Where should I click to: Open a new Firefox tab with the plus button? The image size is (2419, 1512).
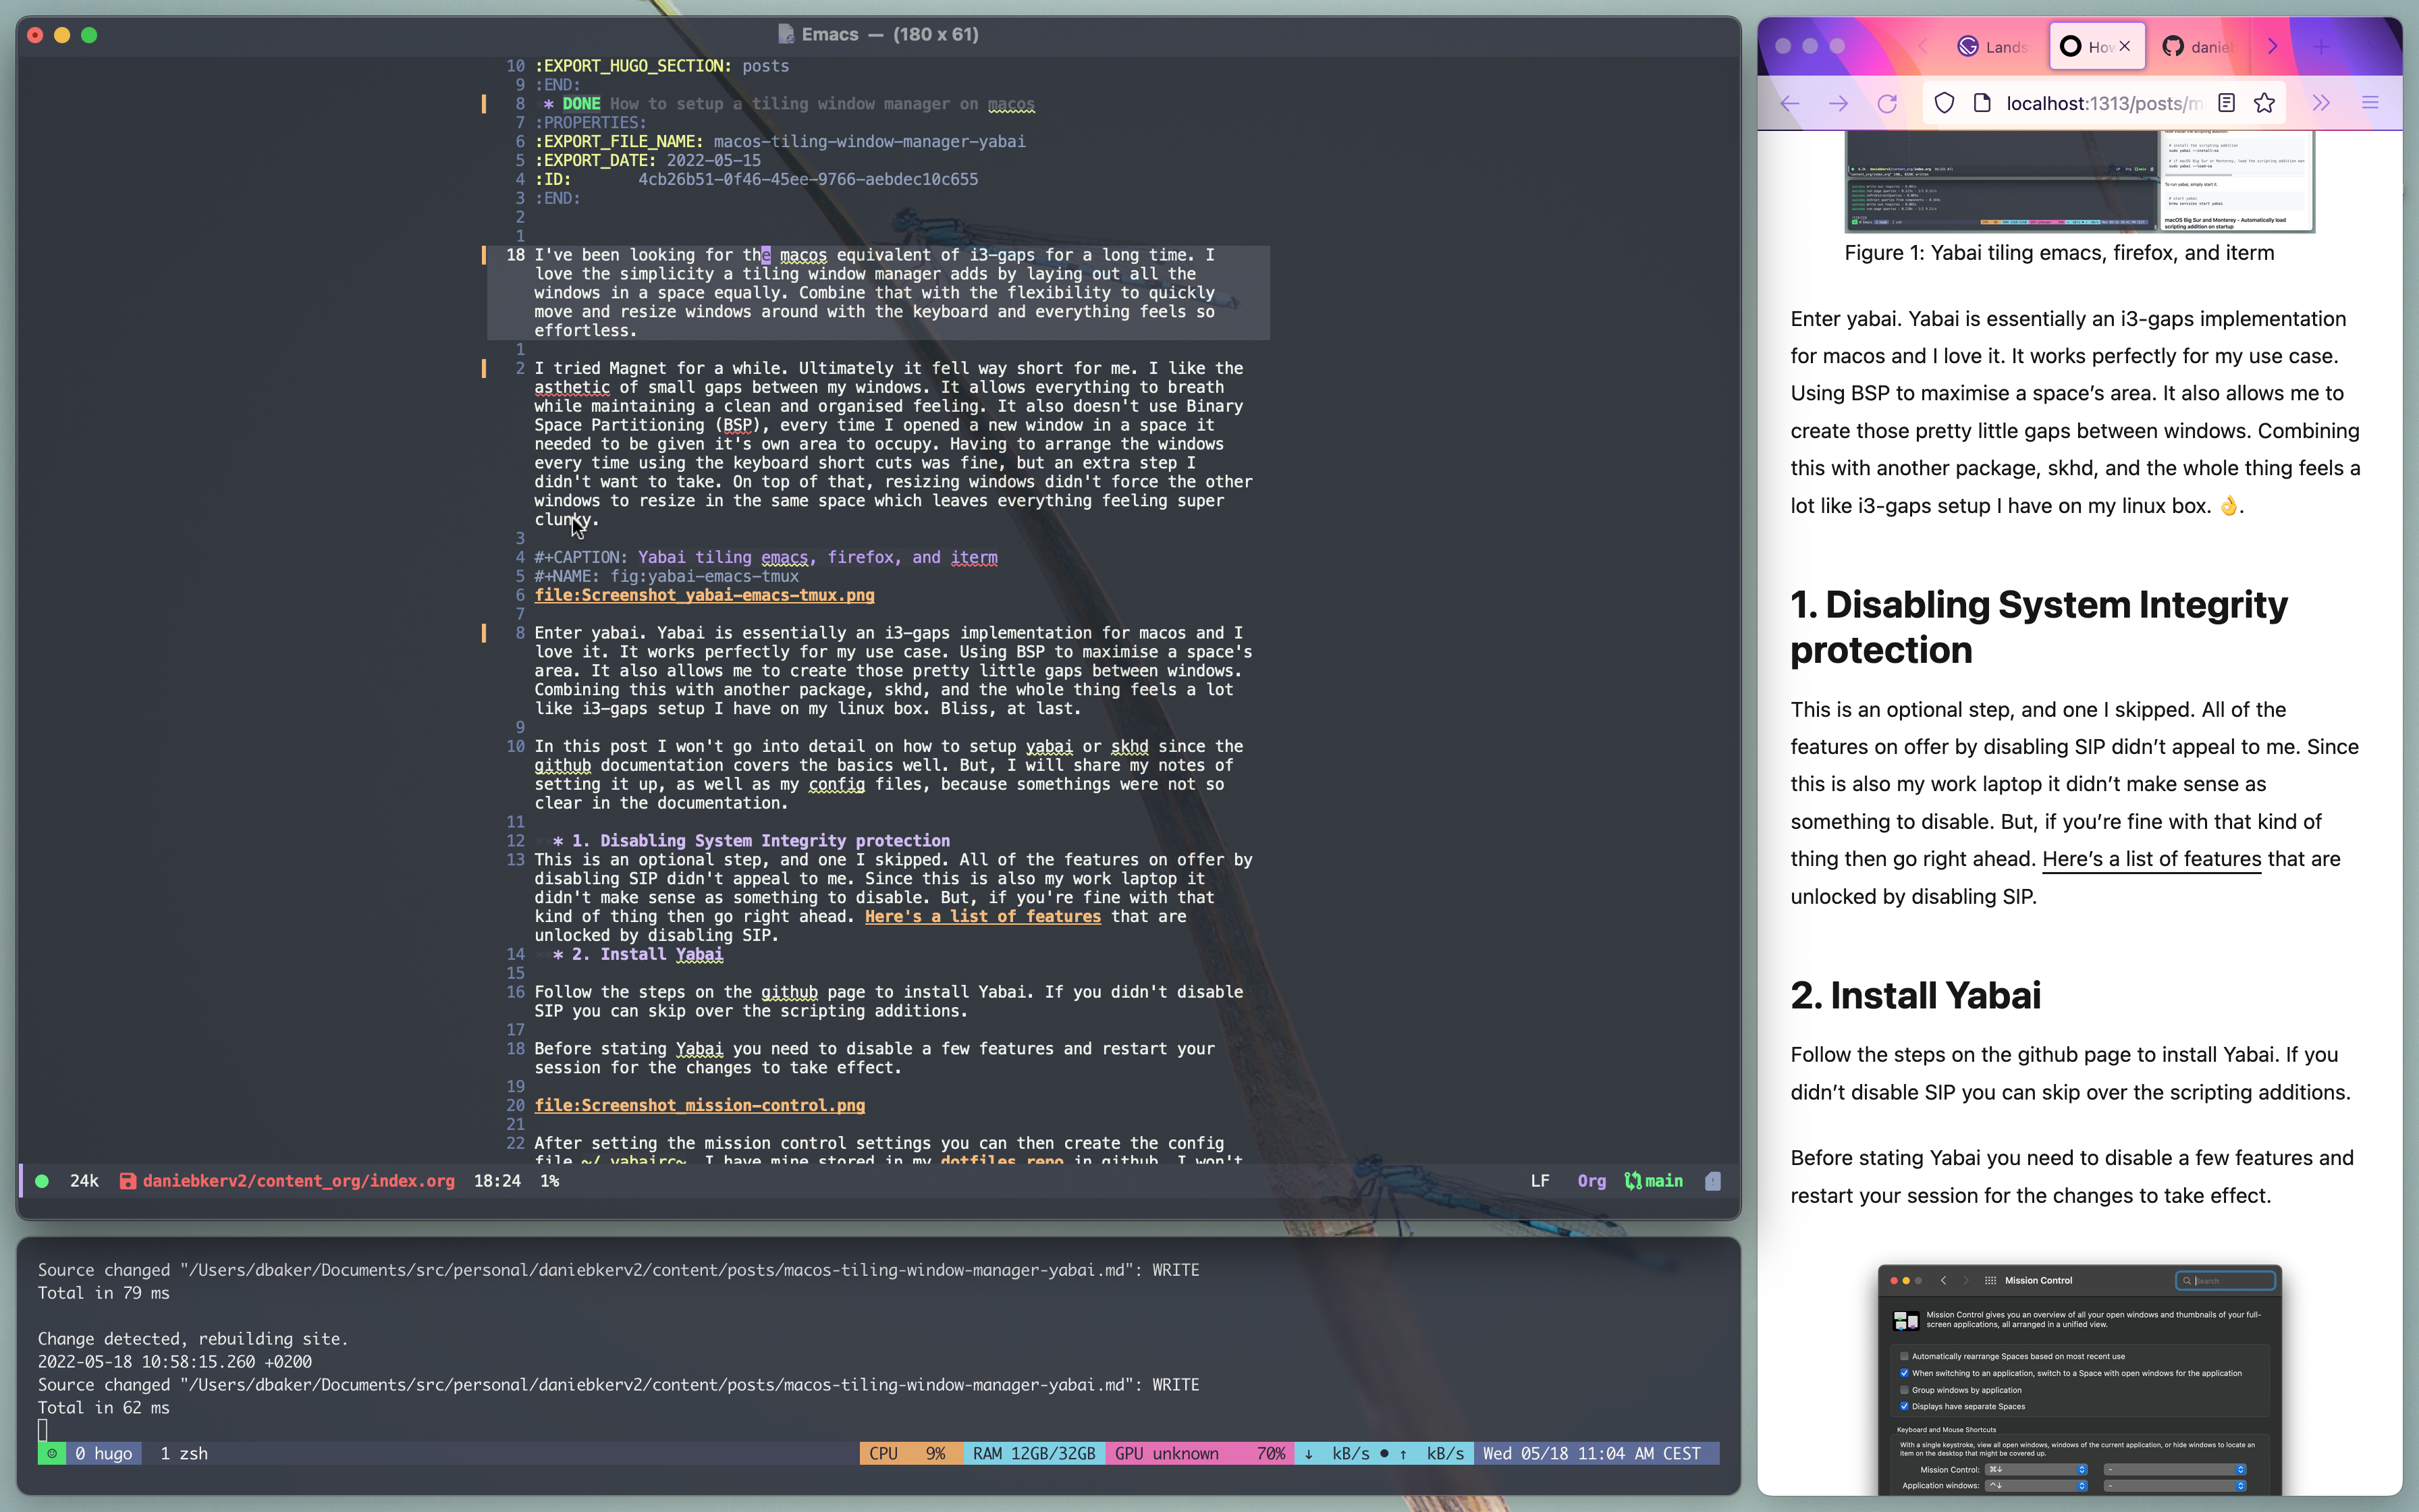2321,46
